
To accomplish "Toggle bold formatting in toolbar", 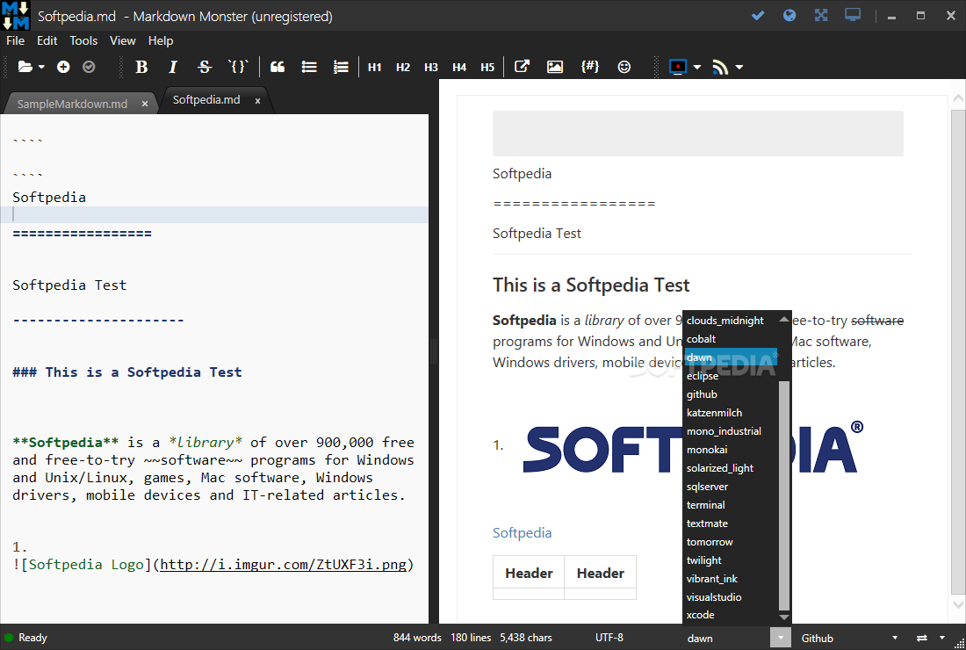I will (141, 67).
